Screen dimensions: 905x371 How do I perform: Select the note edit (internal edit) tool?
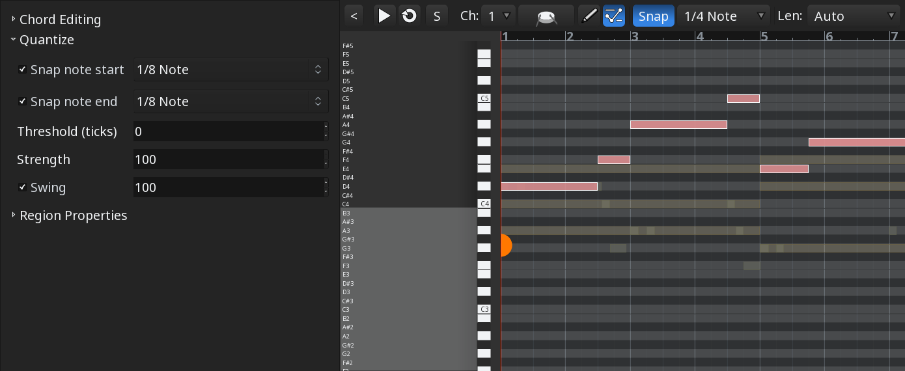(x=613, y=16)
